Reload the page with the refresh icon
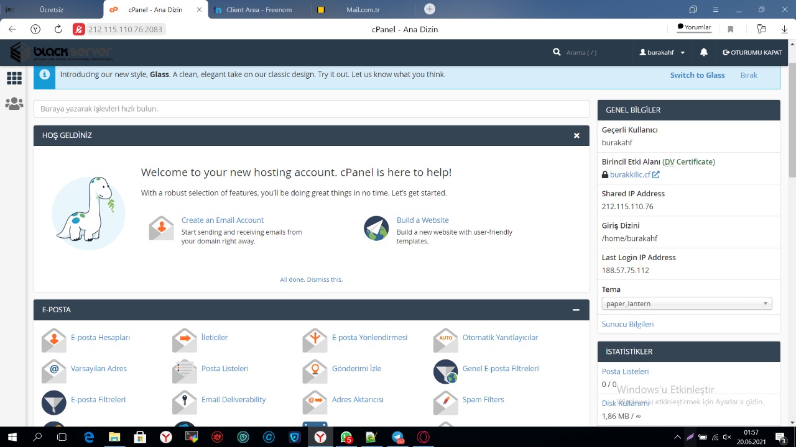Image resolution: width=796 pixels, height=447 pixels. pyautogui.click(x=58, y=29)
